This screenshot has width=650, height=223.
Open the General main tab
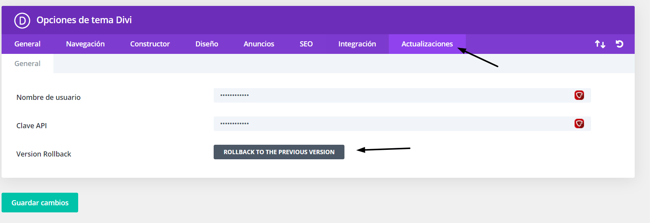[27, 44]
